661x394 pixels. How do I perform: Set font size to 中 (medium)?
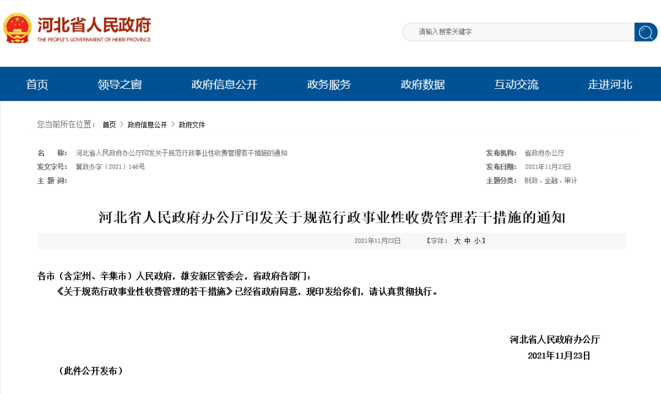467,241
